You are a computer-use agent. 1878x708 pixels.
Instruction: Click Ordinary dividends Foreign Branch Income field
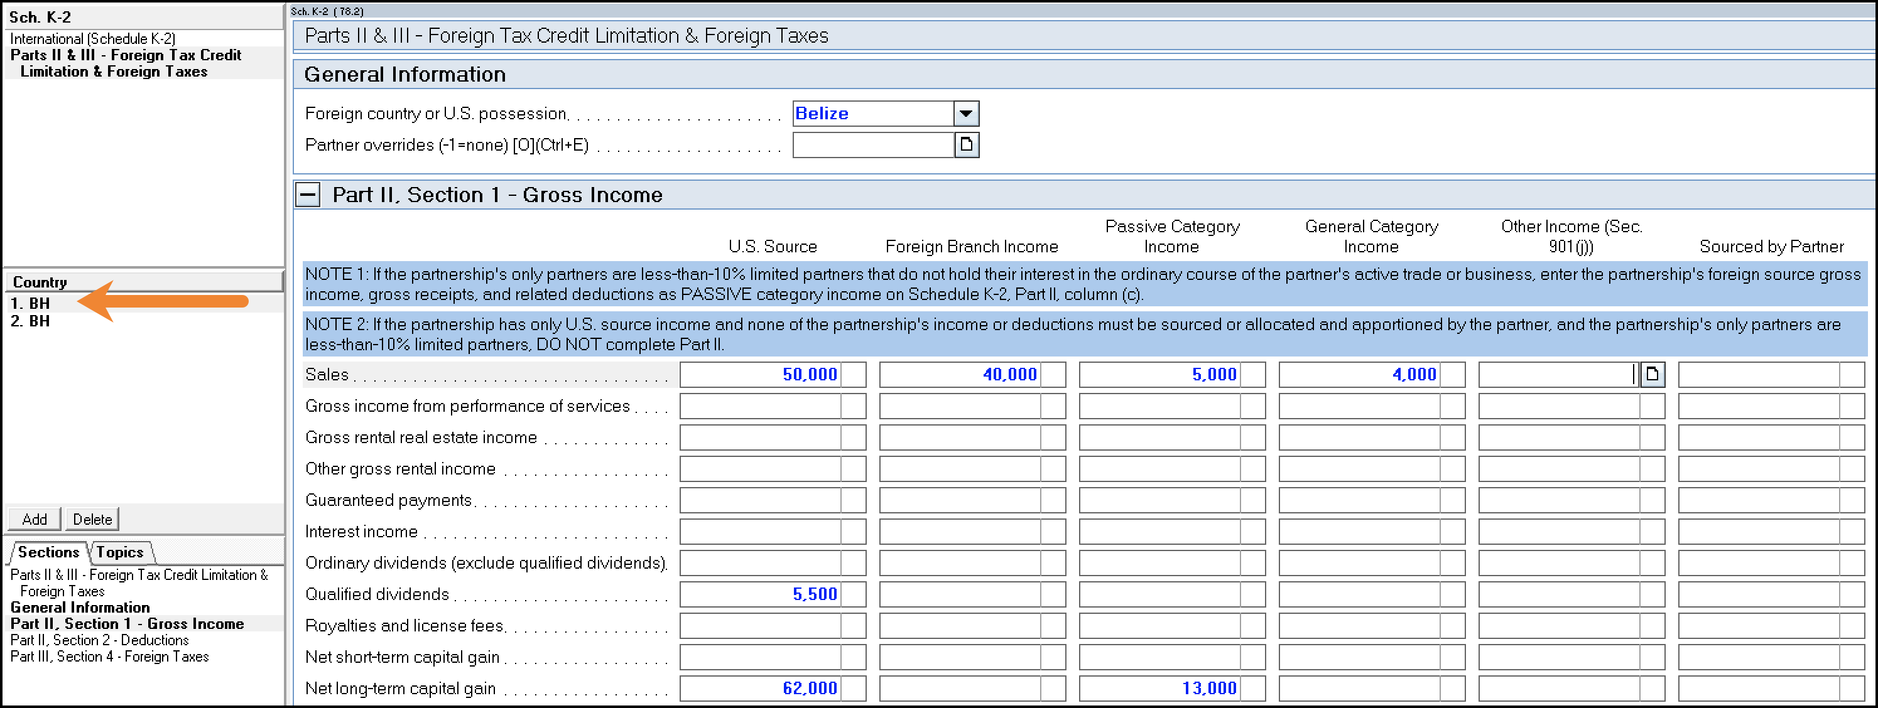(960, 563)
